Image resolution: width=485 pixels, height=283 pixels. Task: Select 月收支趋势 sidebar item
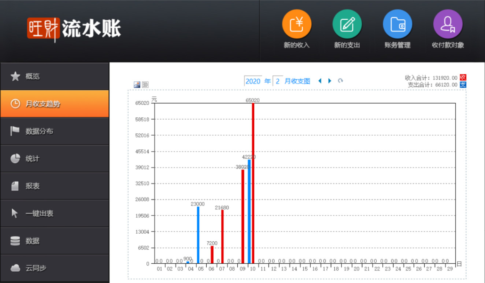click(x=55, y=104)
